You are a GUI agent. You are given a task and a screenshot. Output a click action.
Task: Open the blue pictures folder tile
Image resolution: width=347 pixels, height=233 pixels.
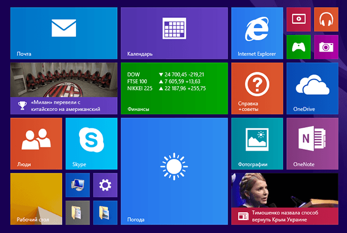coord(105,212)
